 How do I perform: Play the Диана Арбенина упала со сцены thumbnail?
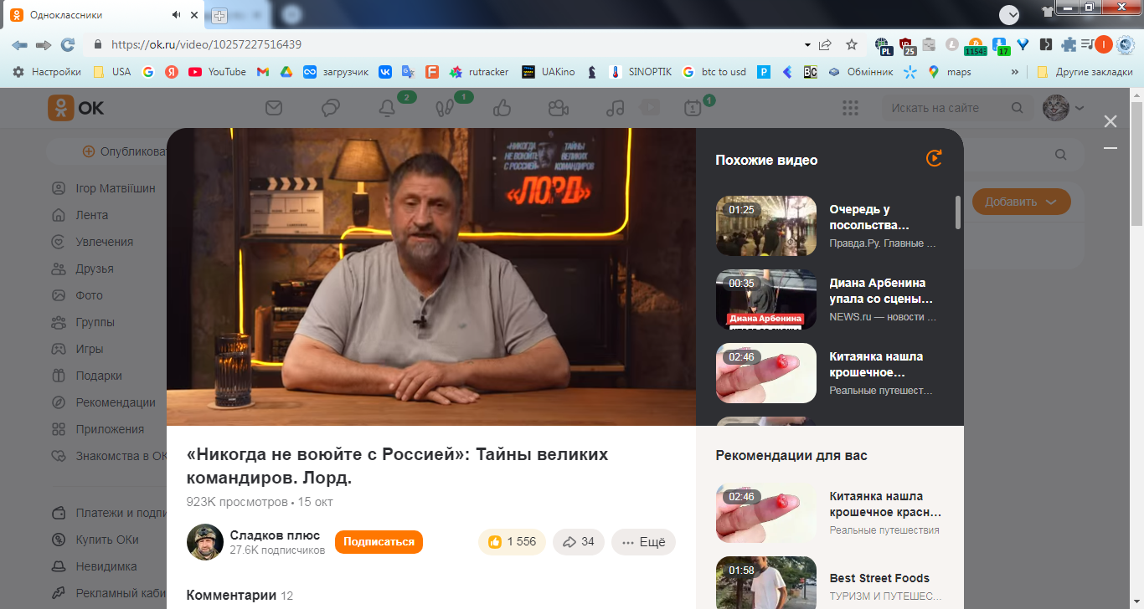[x=766, y=299]
